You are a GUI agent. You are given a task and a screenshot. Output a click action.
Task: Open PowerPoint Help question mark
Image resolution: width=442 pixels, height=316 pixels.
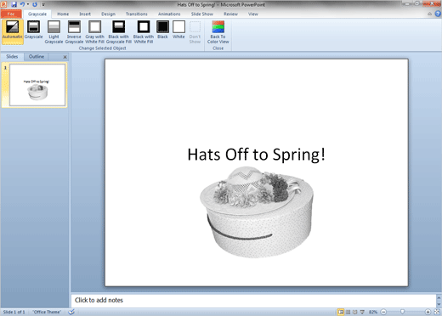tap(438, 14)
